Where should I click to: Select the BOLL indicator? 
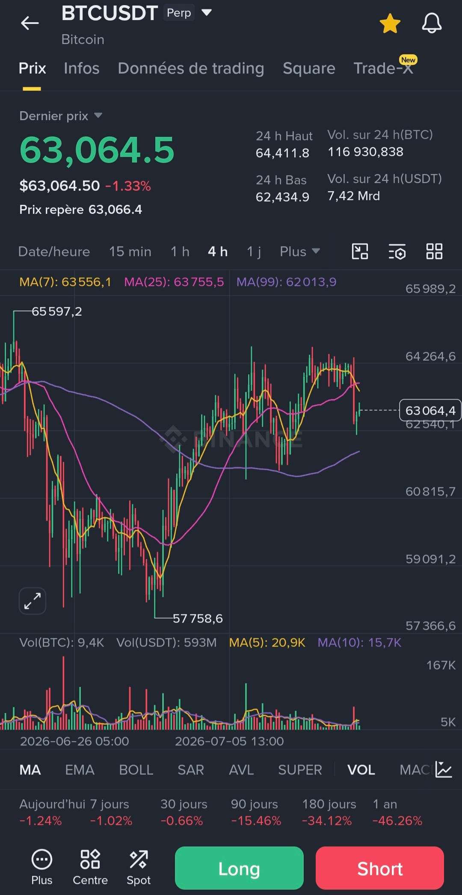pos(136,770)
